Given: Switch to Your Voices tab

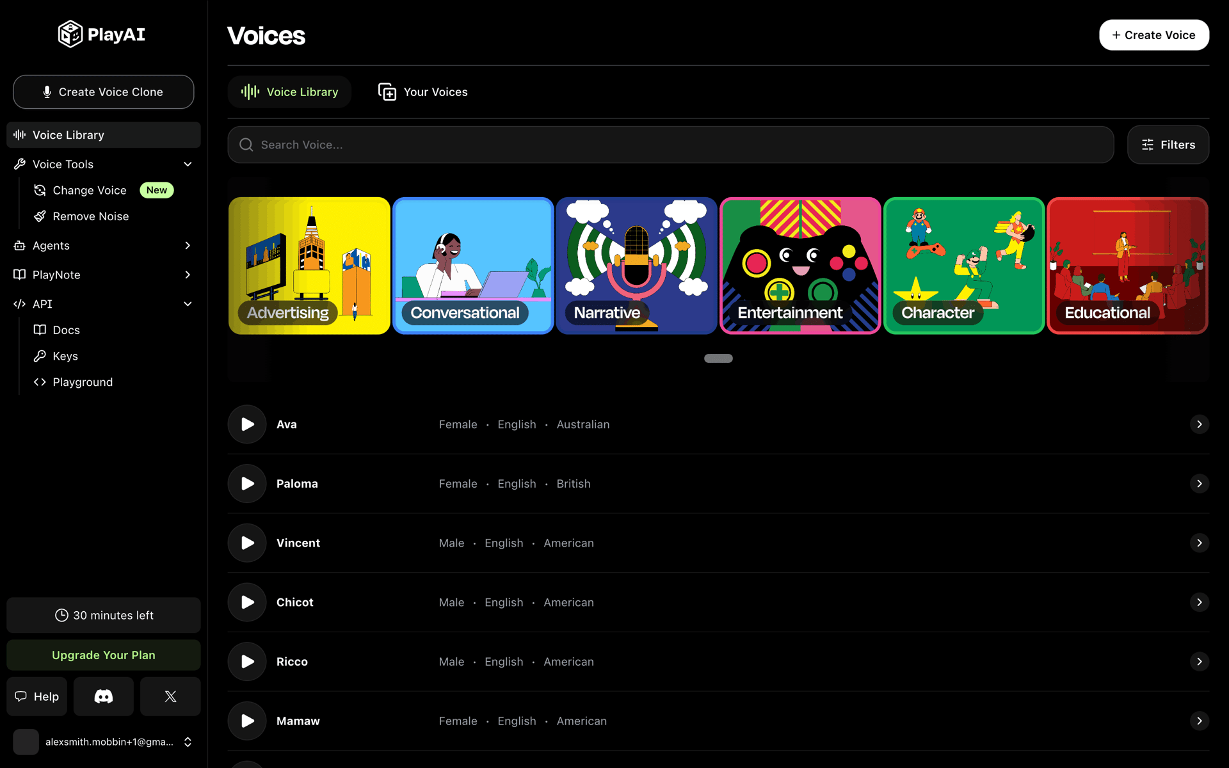Looking at the screenshot, I should coord(422,92).
